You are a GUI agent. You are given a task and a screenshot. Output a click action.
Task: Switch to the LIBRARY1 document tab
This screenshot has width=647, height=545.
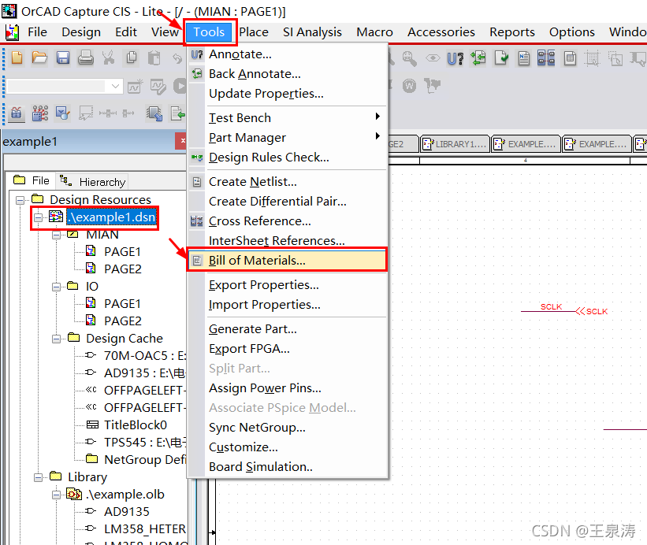(x=455, y=144)
